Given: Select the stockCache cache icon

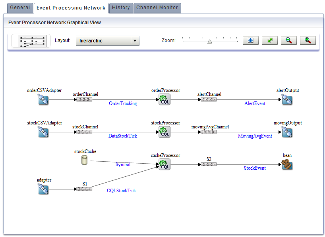Looking at the screenshot, I should click(84, 160).
